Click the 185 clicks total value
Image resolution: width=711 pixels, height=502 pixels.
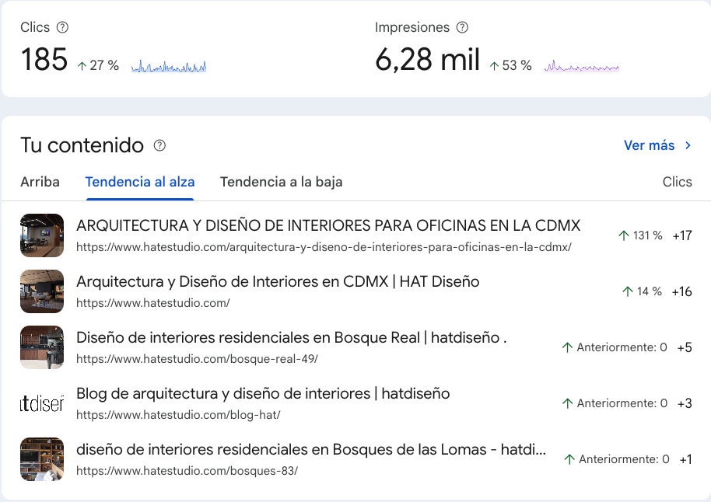click(x=44, y=60)
